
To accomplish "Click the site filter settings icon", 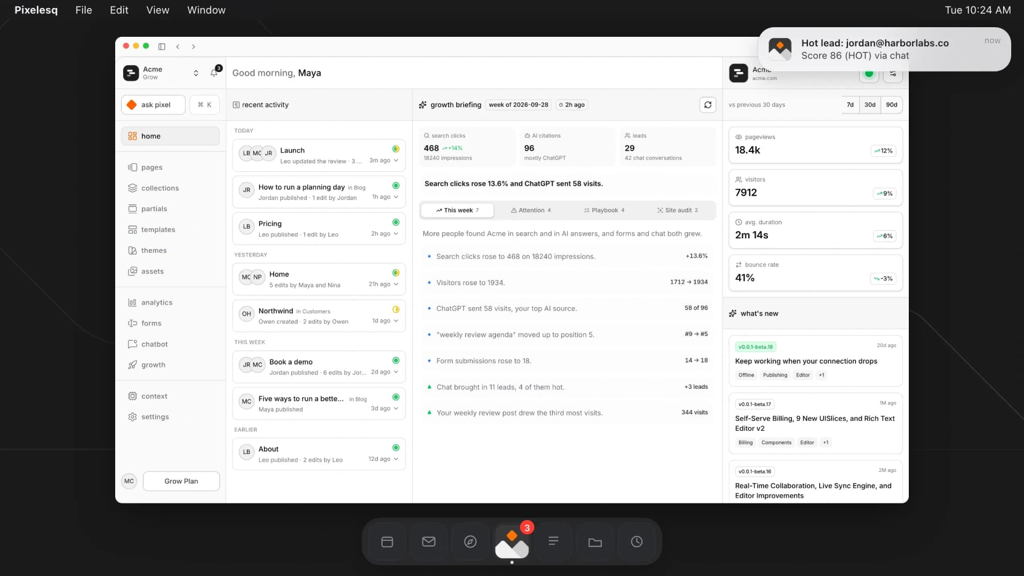I will pyautogui.click(x=893, y=74).
